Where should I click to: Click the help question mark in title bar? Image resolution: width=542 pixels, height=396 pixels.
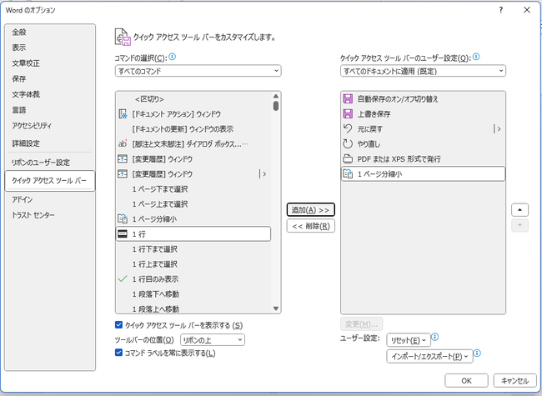click(501, 10)
